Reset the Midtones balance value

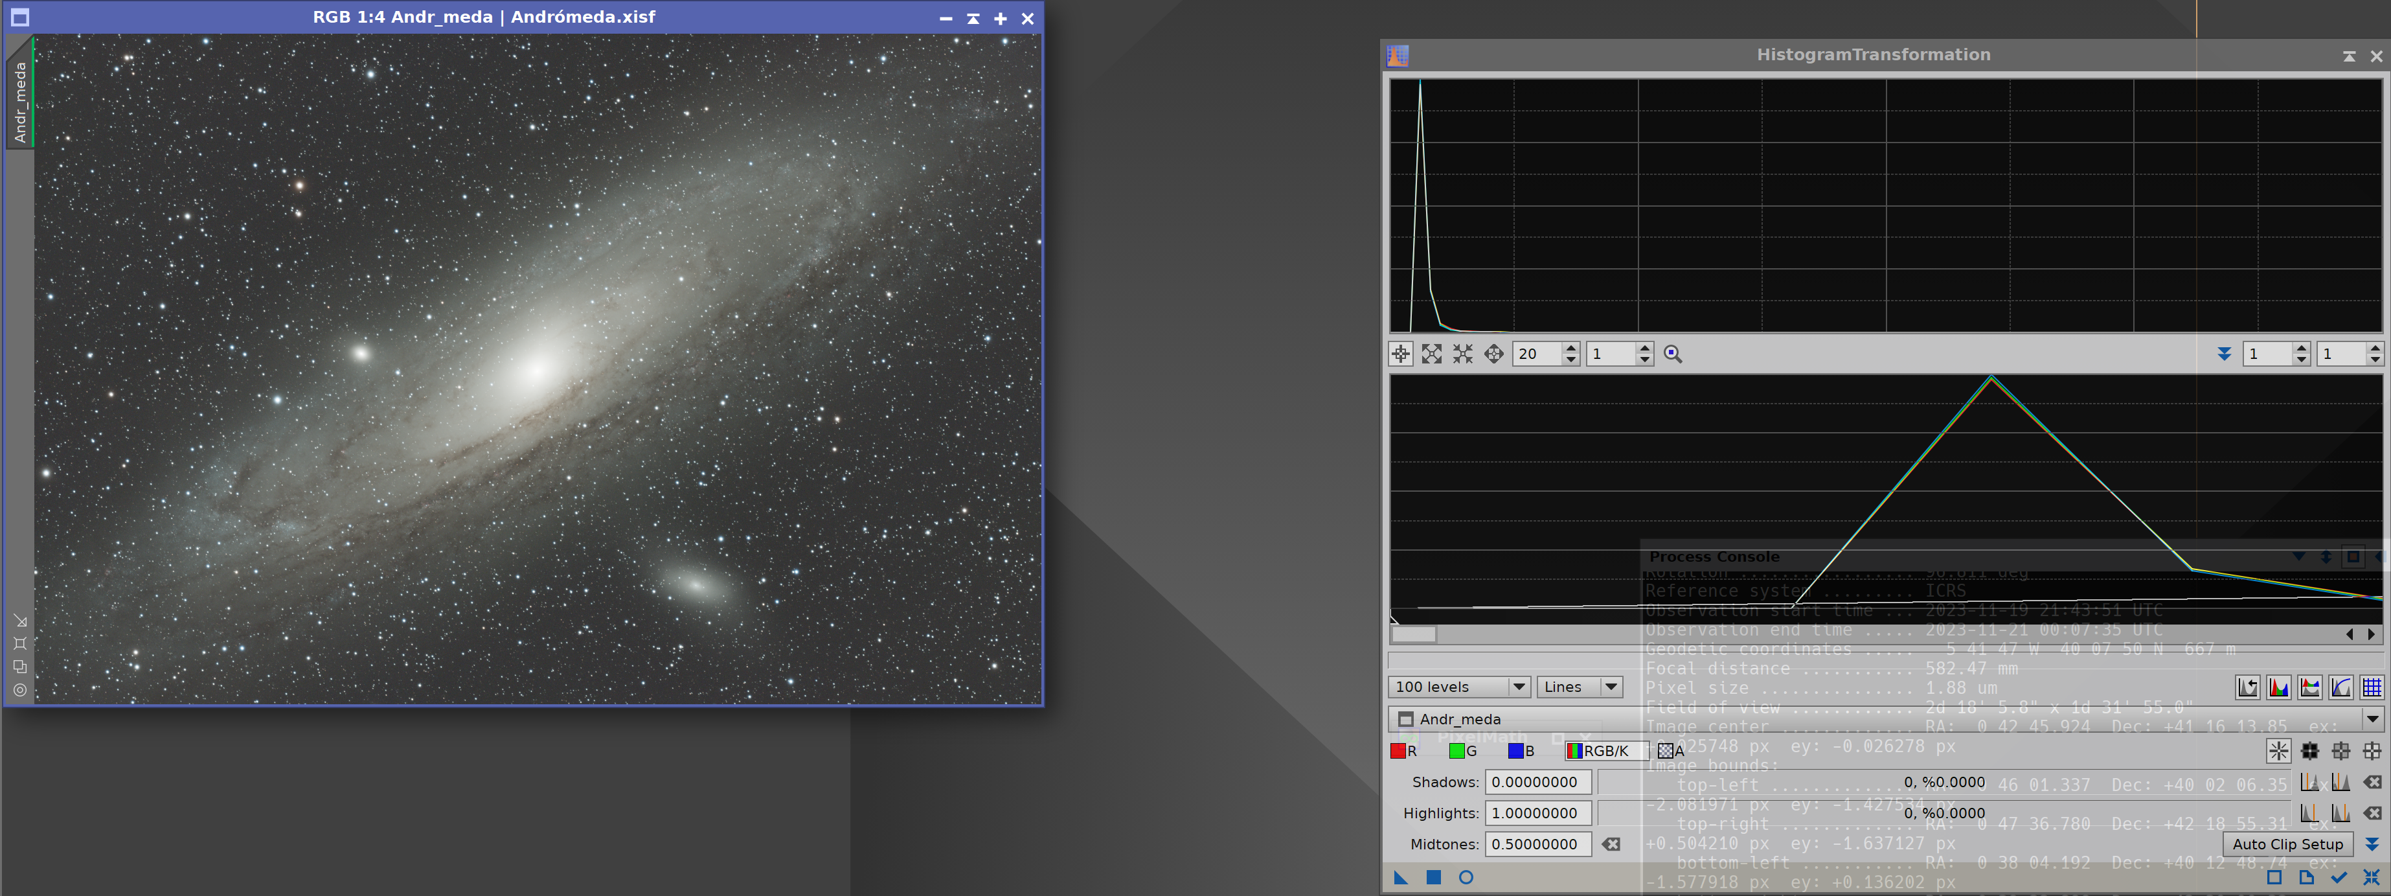point(1611,844)
